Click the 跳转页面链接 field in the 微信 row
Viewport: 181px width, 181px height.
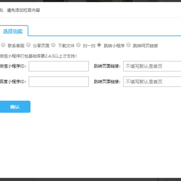[x=152, y=66]
